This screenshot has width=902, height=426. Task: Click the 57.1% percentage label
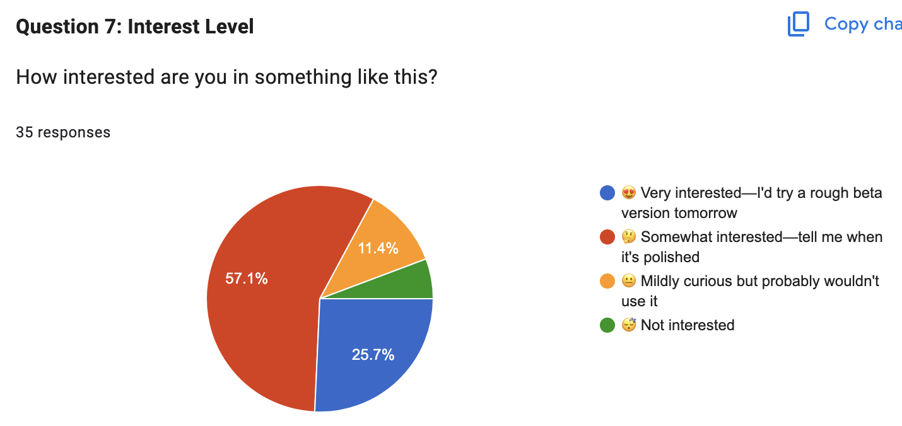coord(247,279)
